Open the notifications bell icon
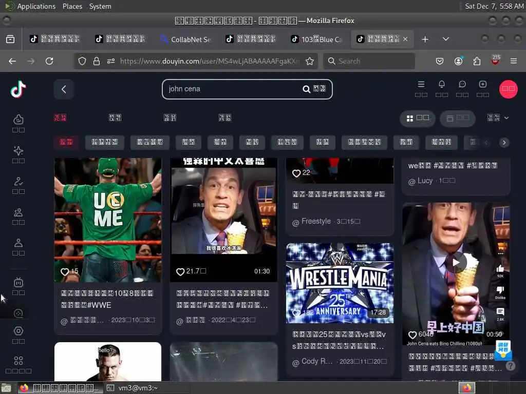The image size is (526, 394). tap(441, 84)
